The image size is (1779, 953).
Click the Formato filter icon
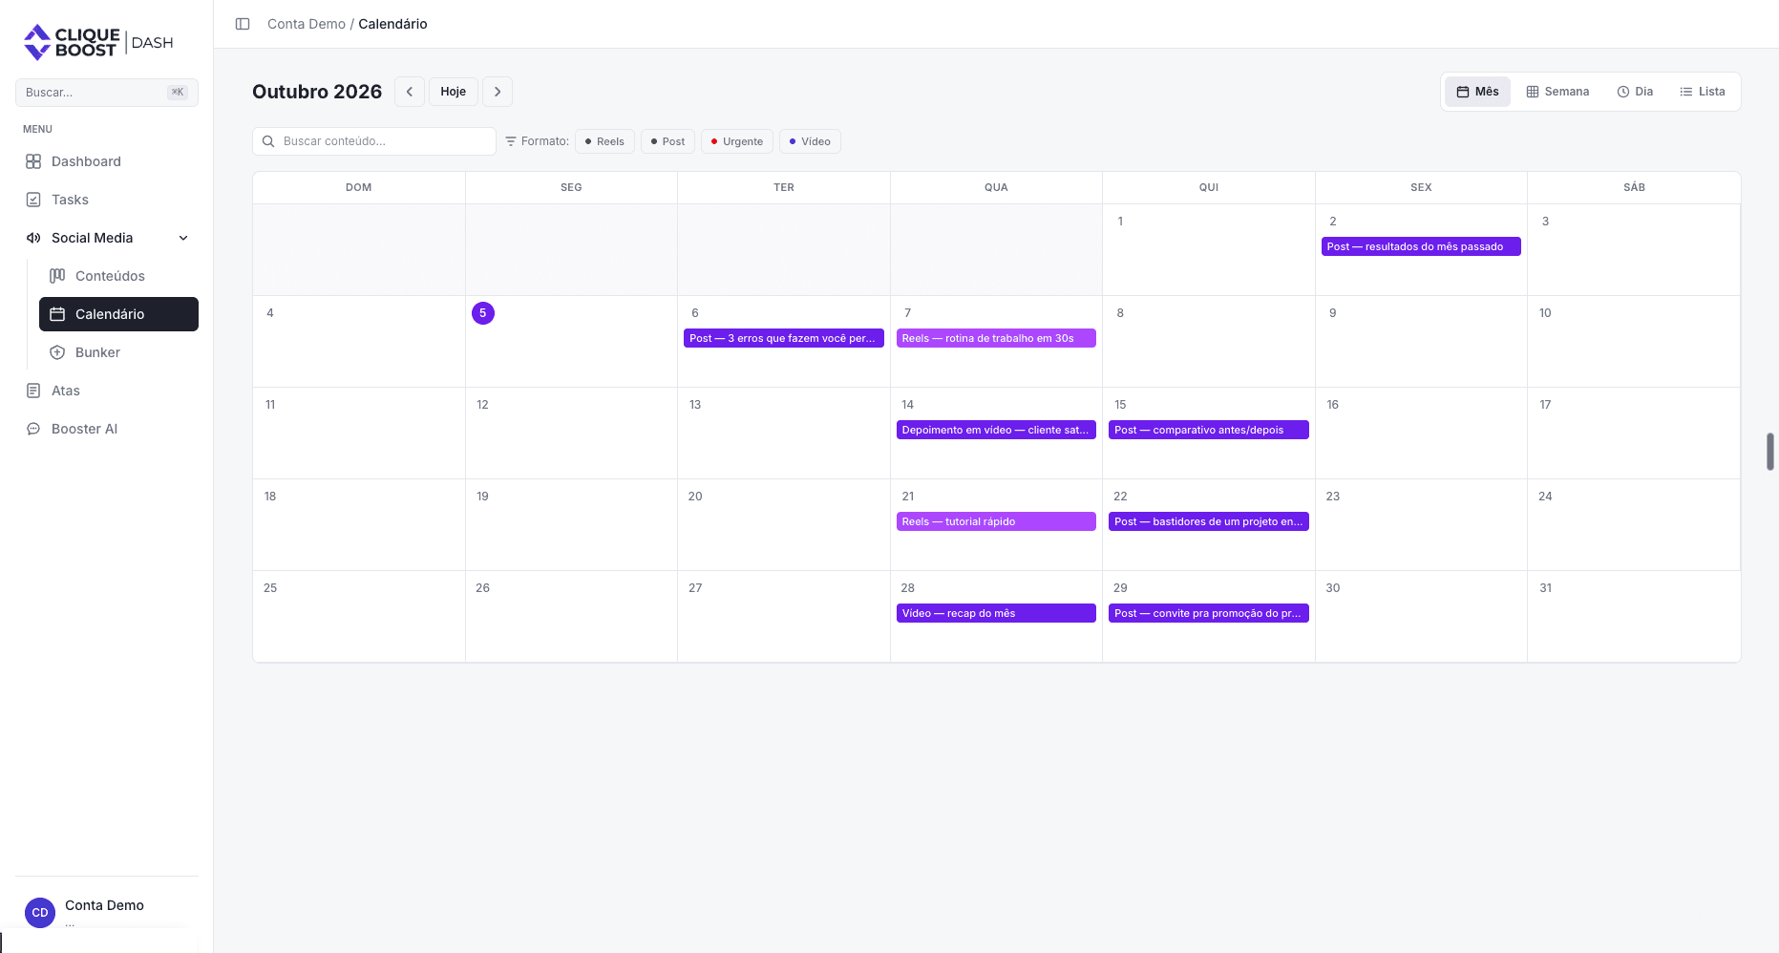pyautogui.click(x=511, y=141)
